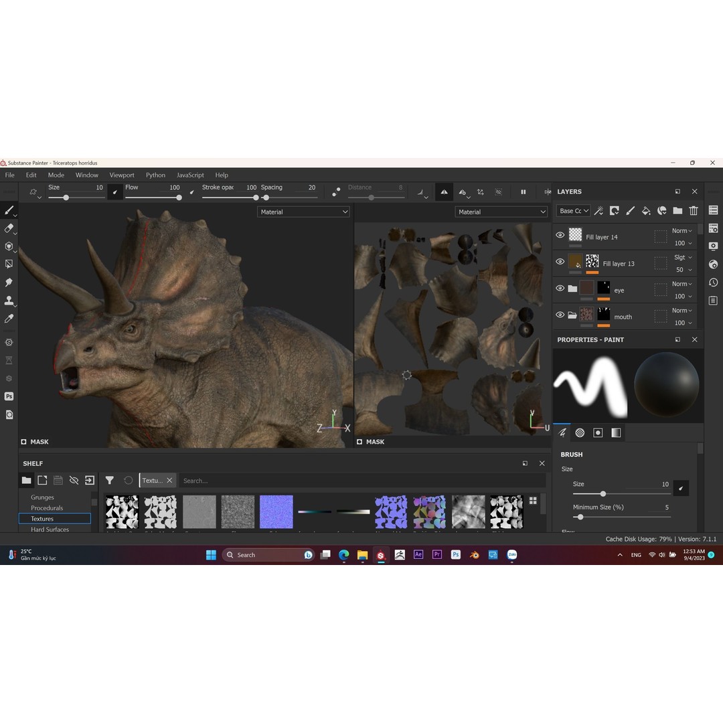
Task: Open blend mode dropdown of Fill layer 14
Action: [682, 230]
